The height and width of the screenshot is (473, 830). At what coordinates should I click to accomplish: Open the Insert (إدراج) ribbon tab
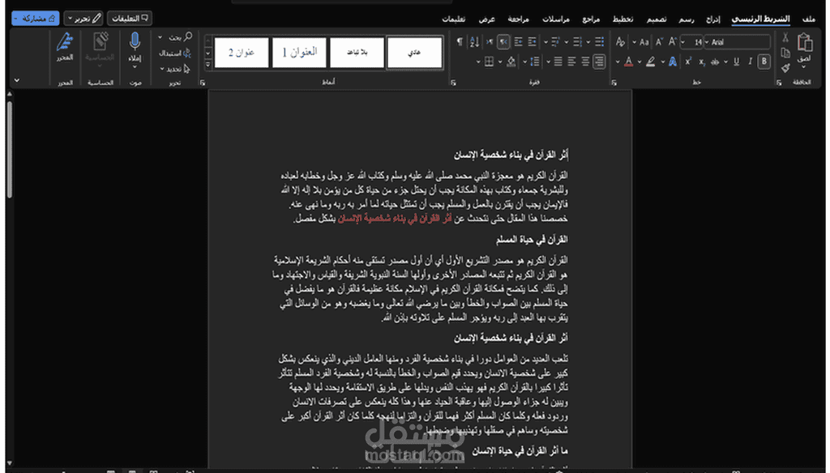pyautogui.click(x=712, y=18)
